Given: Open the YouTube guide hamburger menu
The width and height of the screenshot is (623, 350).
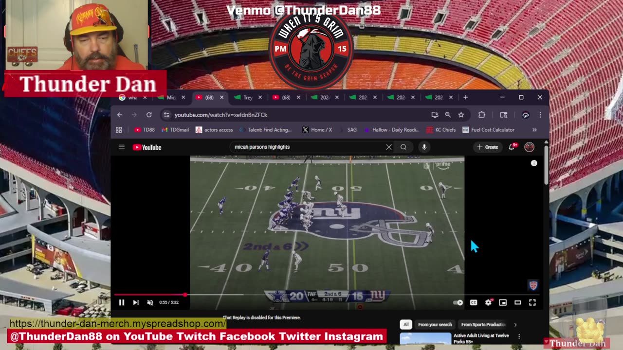Looking at the screenshot, I should coord(122,147).
